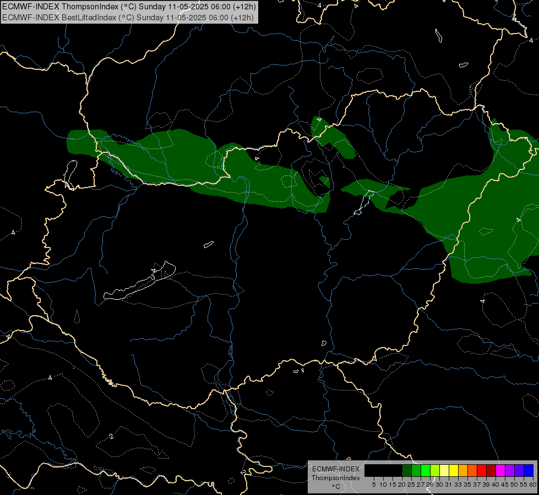Screen dimensions: 539x495
Task: Click the legend scale value 60
Action: (533, 485)
